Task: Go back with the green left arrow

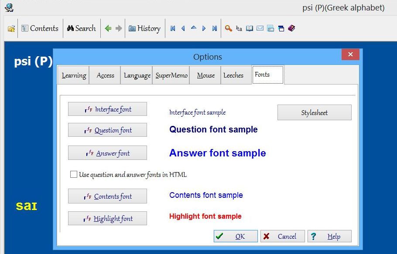Action: (108, 29)
